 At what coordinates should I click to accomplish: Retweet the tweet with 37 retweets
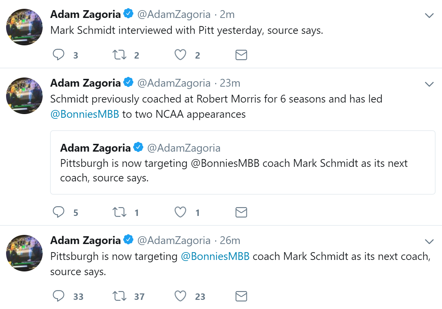pyautogui.click(x=119, y=296)
